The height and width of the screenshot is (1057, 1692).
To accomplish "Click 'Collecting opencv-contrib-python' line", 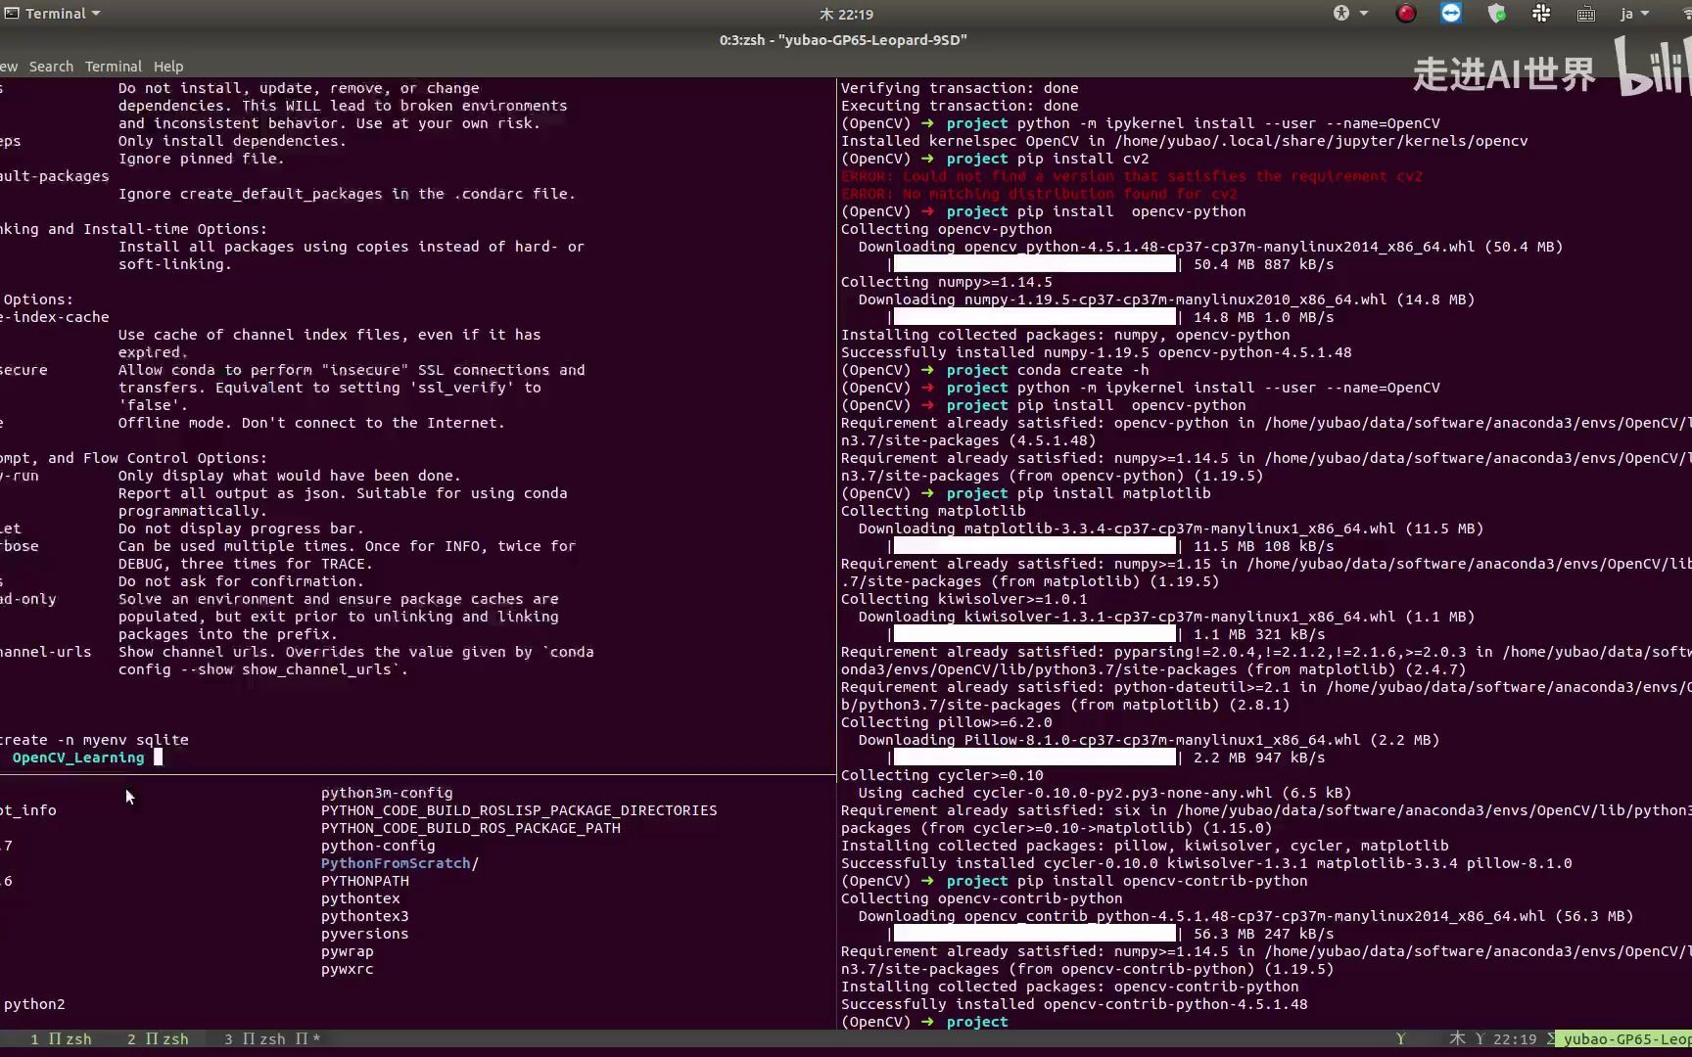I will coord(982,898).
